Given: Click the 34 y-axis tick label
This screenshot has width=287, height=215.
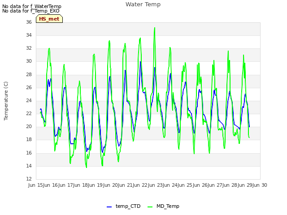Looking at the screenshot, I should click(29, 35).
